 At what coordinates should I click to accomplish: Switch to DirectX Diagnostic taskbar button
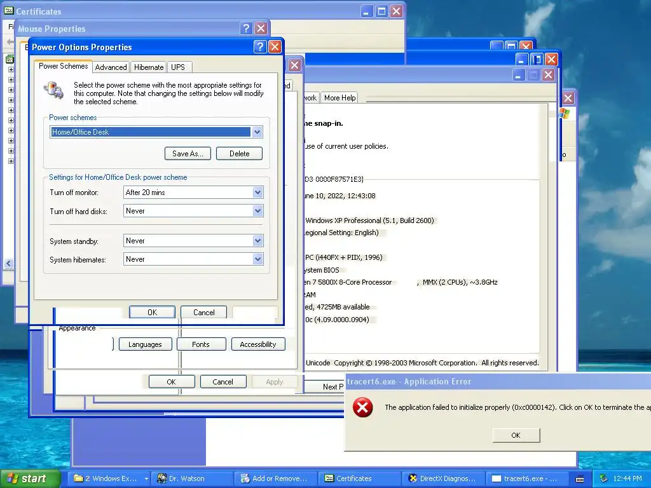click(443, 478)
